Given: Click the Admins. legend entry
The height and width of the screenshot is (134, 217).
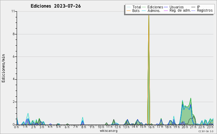Looking at the screenshot, I should point(151,11).
